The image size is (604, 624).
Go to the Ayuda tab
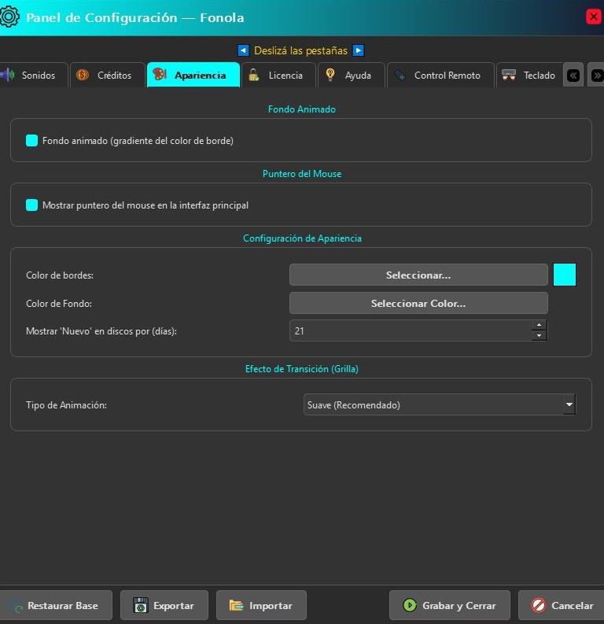click(x=352, y=75)
